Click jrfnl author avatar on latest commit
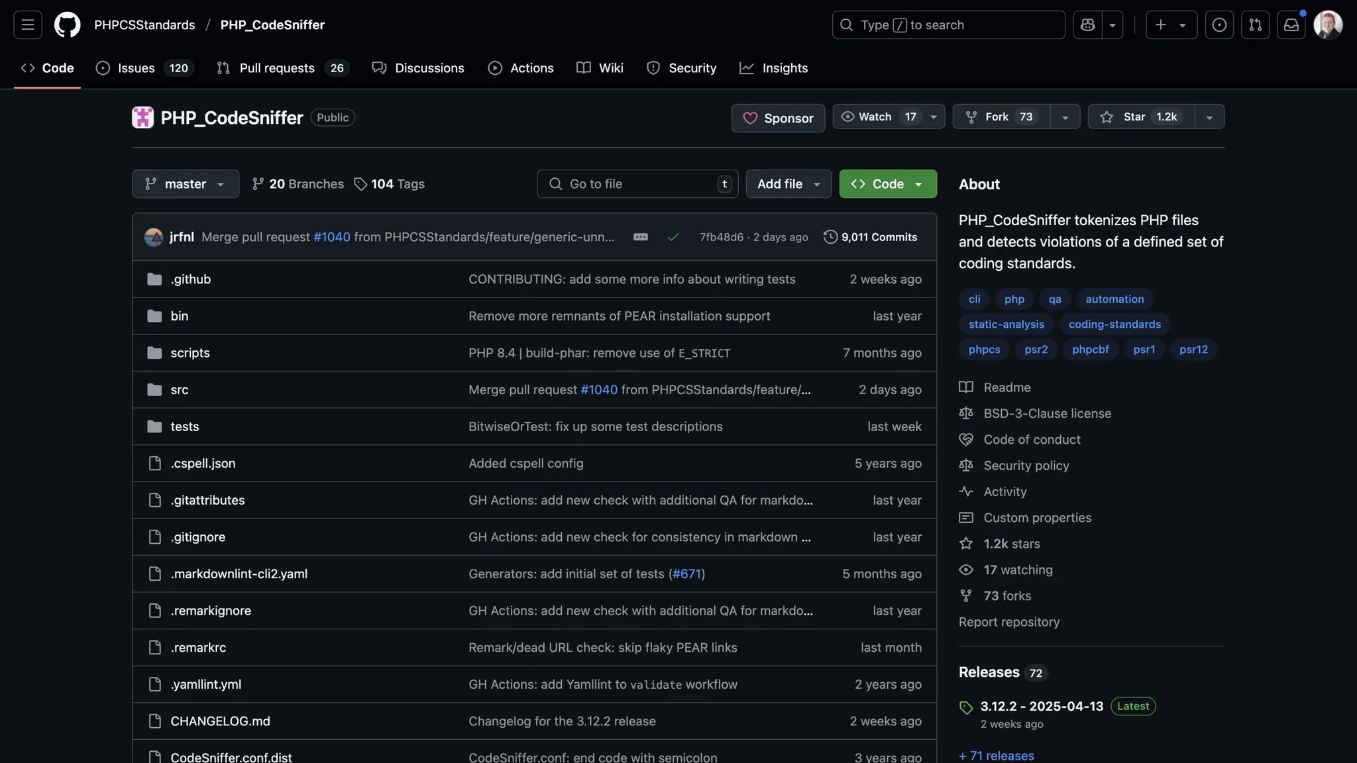 point(154,237)
